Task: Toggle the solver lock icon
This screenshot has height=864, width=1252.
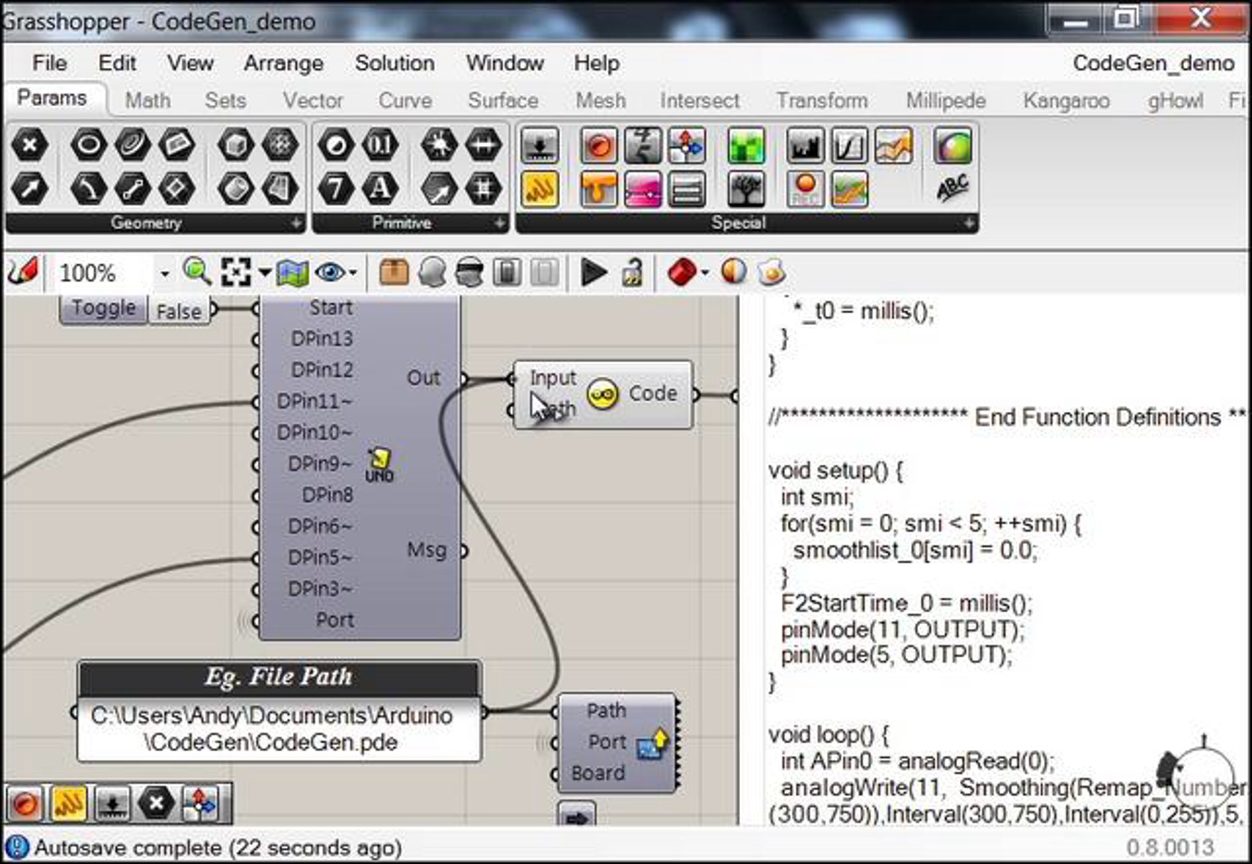Action: (x=632, y=272)
